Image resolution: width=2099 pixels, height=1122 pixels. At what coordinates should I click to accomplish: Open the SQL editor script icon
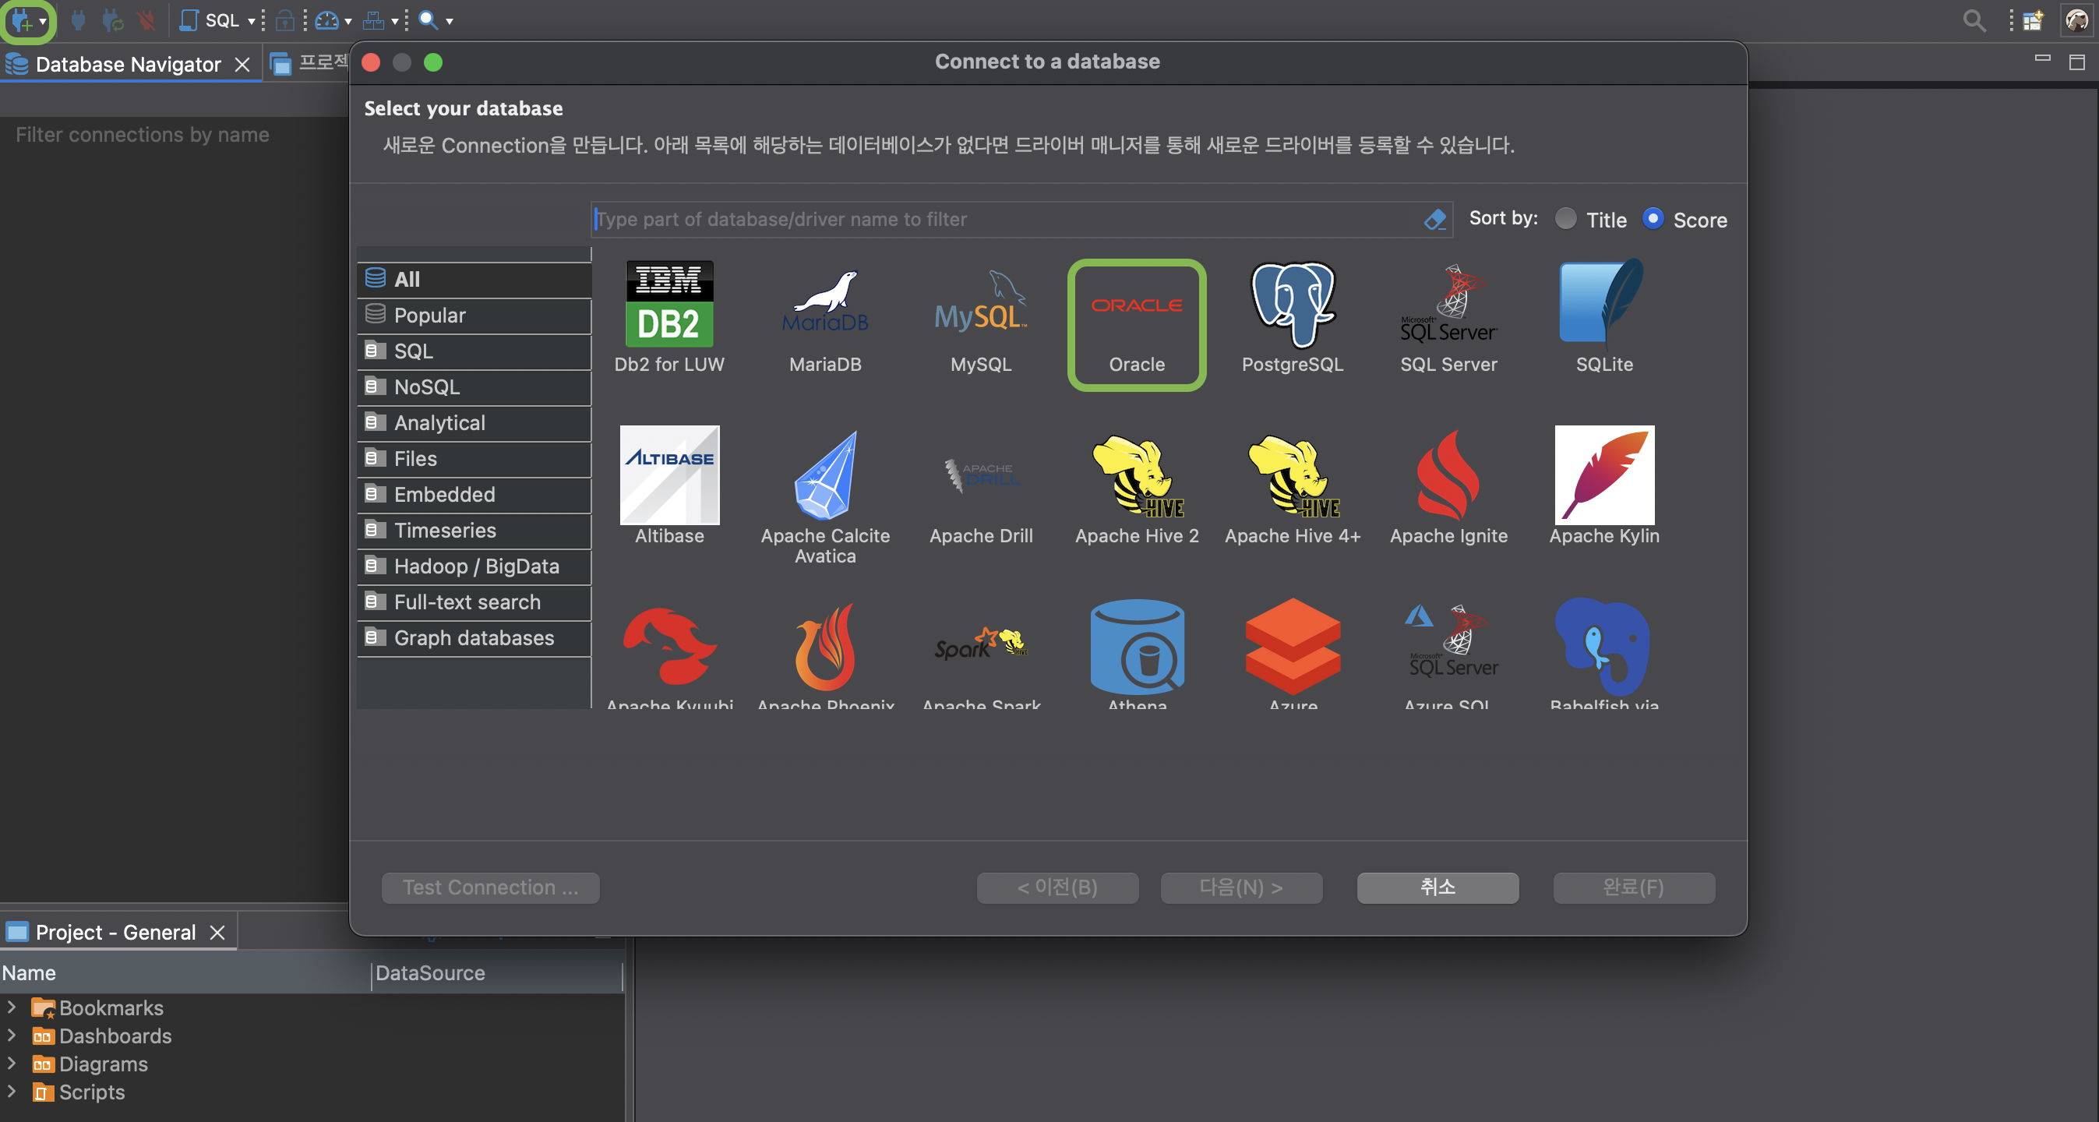click(x=189, y=20)
